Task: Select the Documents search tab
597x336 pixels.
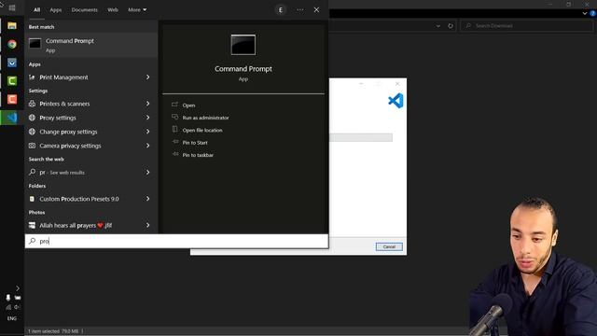Action: (x=85, y=10)
